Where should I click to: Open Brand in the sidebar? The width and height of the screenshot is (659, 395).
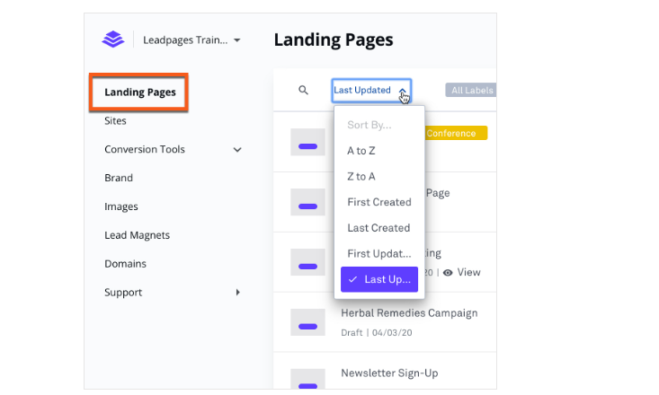click(x=119, y=178)
